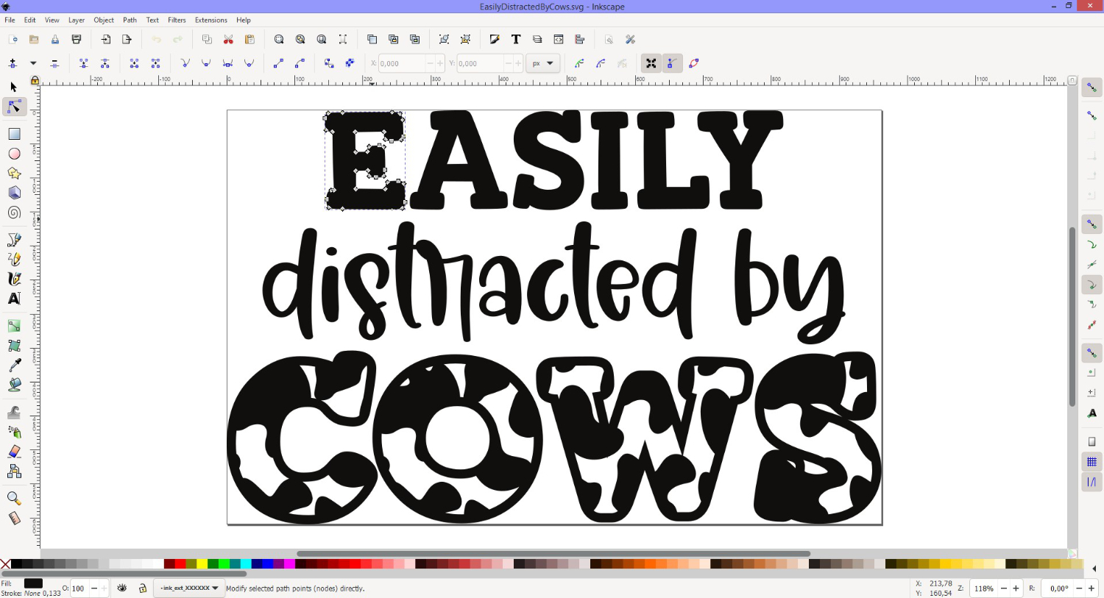Open the Filters menu
Screen dimensions: 1104x598
pyautogui.click(x=177, y=20)
